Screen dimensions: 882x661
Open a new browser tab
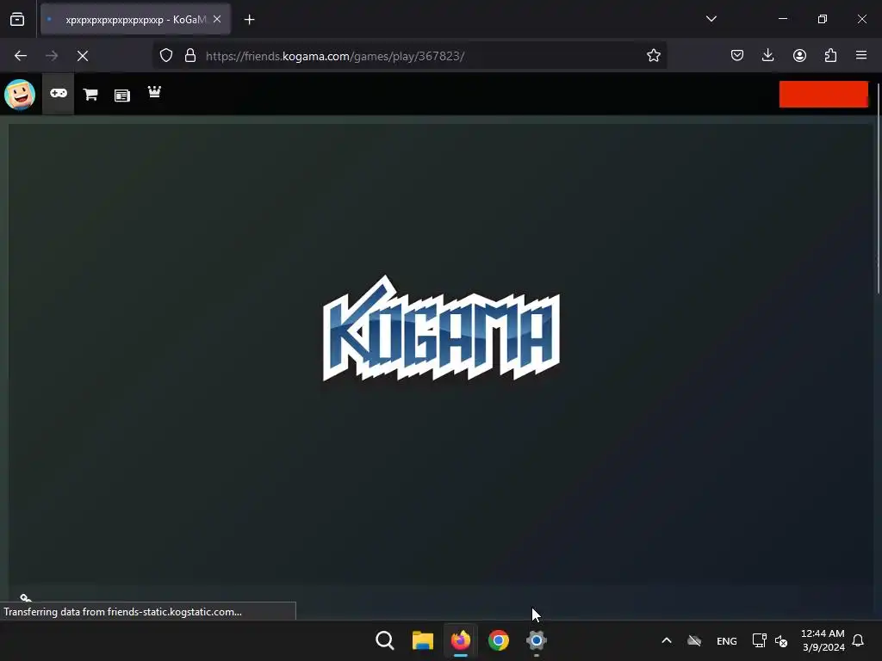point(249,20)
